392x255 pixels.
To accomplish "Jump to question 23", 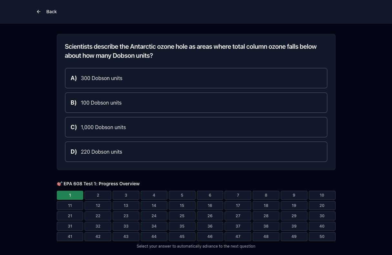I will (126, 216).
